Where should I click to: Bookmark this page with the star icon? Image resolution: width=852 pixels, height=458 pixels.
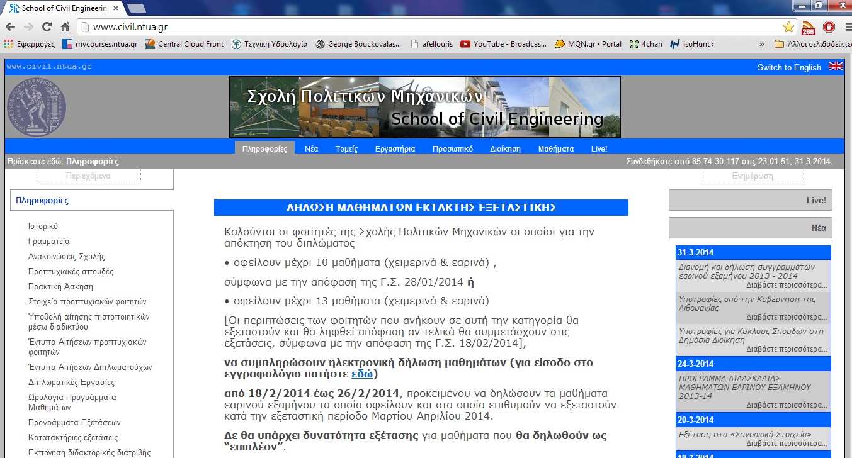788,27
